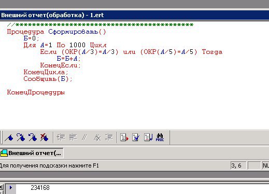This screenshot has width=269, height=194.
Task: Click the 'Для А=1 По 1000 Цикл' line
Action: 65,45
